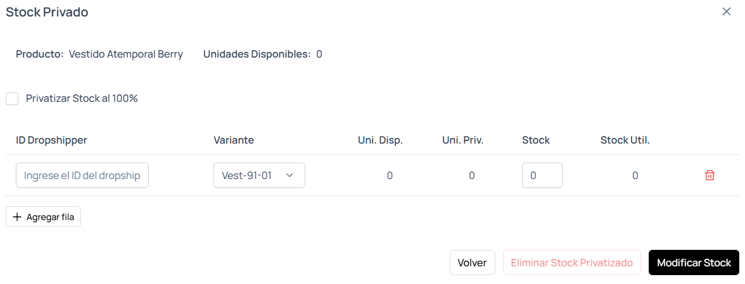Click the Stock Privado dialog title
This screenshot has height=284, width=745.
(x=47, y=12)
